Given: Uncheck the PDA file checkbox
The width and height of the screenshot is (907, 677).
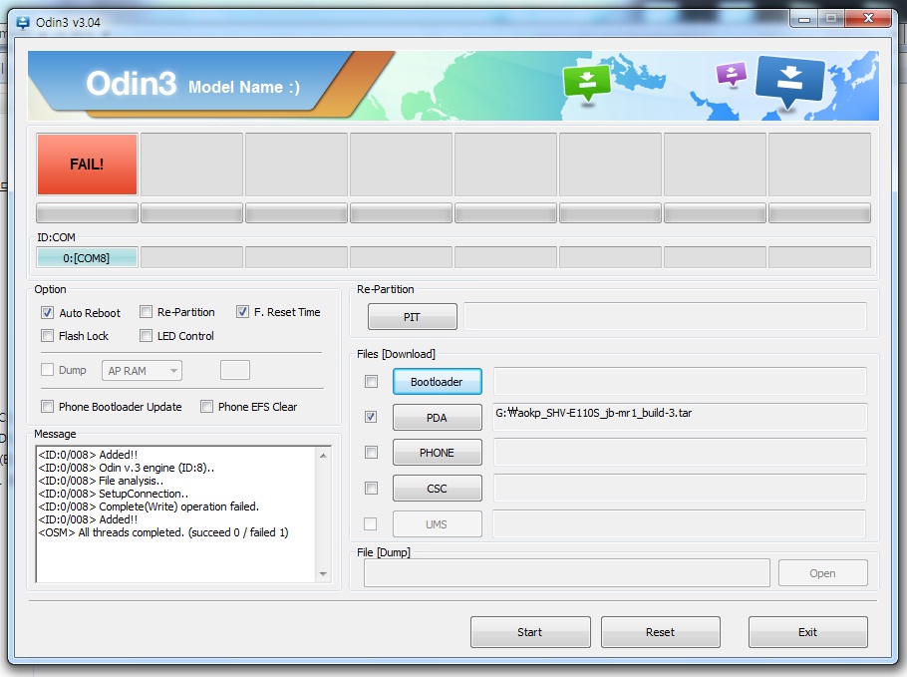Looking at the screenshot, I should [x=371, y=417].
